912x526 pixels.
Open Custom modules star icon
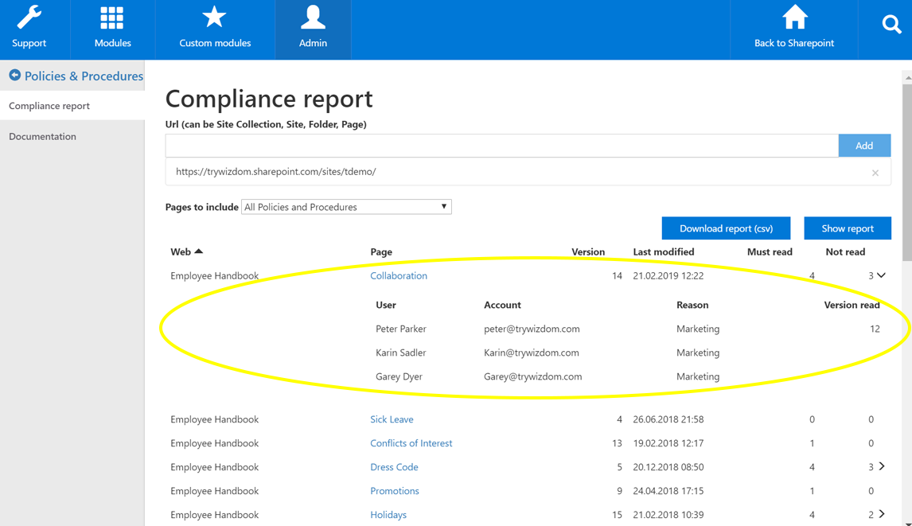click(x=214, y=18)
